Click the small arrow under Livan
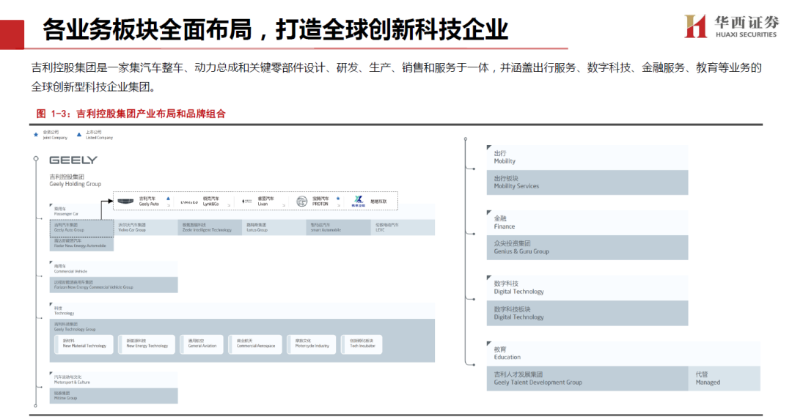This screenshot has width=792, height=417. coord(284,205)
